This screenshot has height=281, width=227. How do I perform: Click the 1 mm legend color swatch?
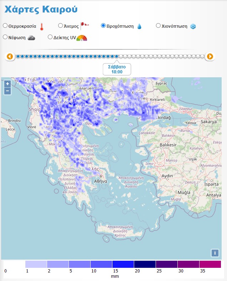36,264
